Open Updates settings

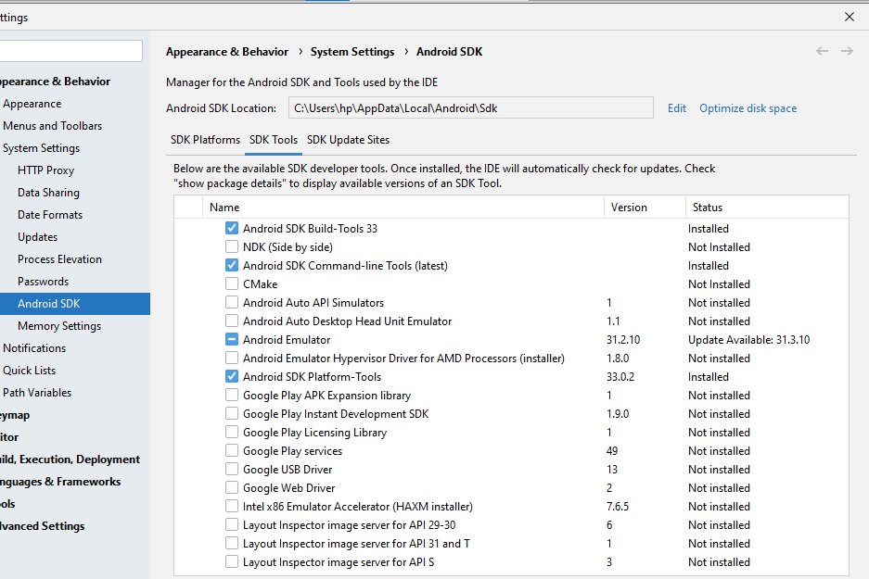37,236
